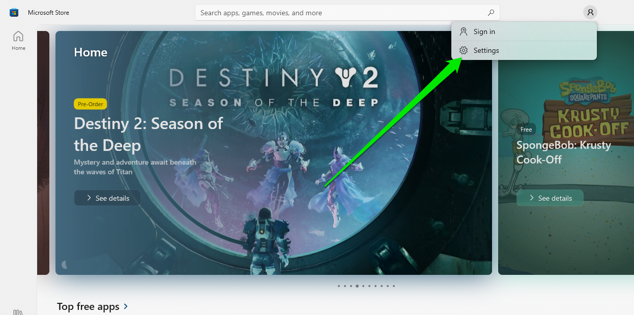The width and height of the screenshot is (634, 315).
Task: Click the Settings gear icon in menu
Action: [x=464, y=50]
